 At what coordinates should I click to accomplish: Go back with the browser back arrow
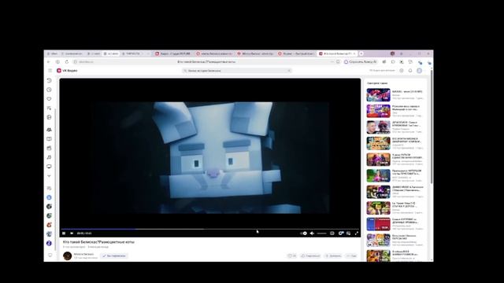click(49, 61)
